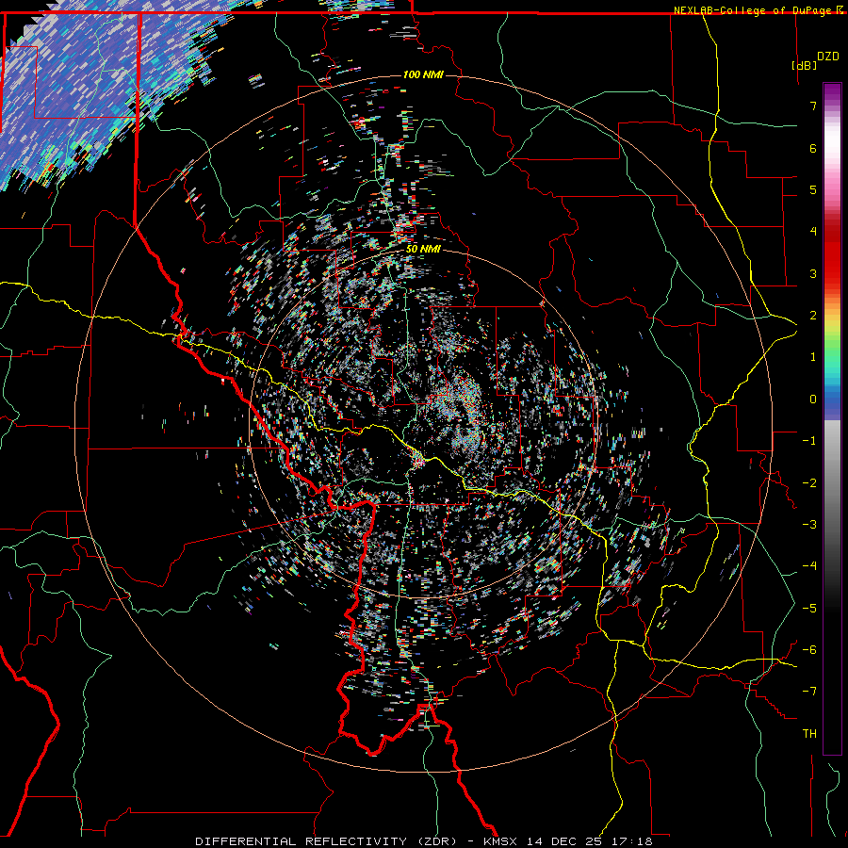Viewport: 848px width, 848px height.
Task: Click the 4 dB scale label
Action: 813,232
